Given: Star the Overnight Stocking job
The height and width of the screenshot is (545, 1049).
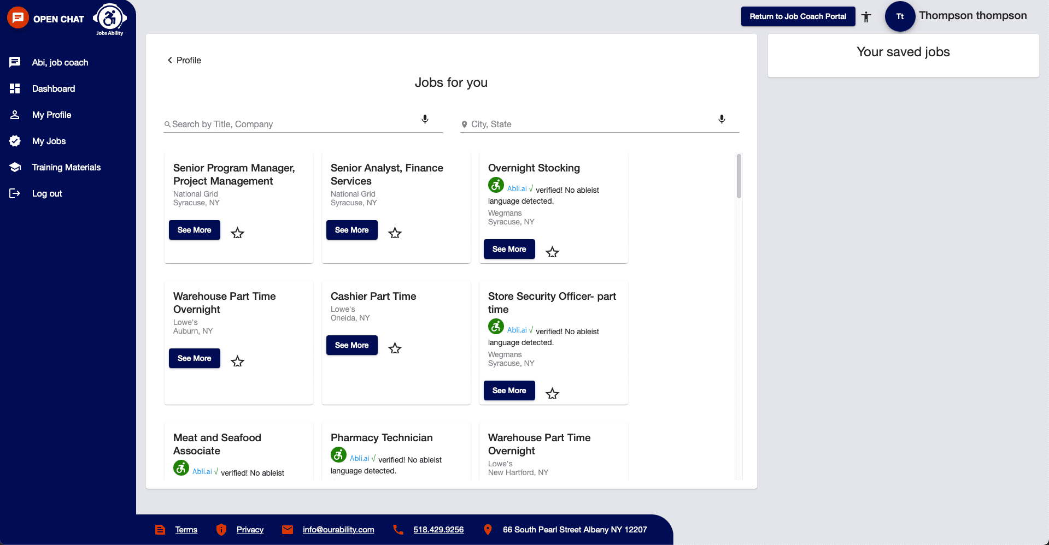Looking at the screenshot, I should click(552, 252).
